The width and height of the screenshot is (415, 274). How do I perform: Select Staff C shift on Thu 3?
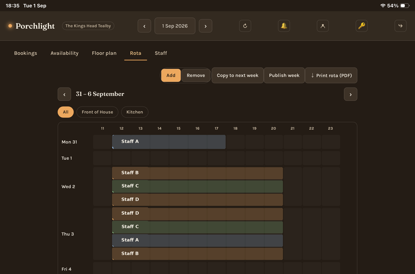[x=197, y=227]
